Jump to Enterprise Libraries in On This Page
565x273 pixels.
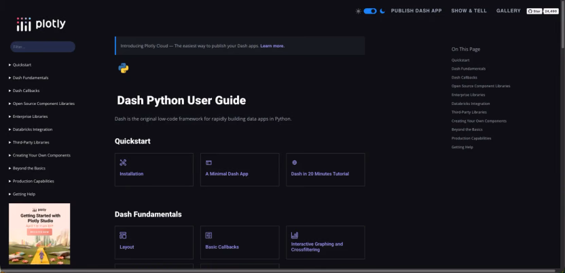pyautogui.click(x=468, y=95)
